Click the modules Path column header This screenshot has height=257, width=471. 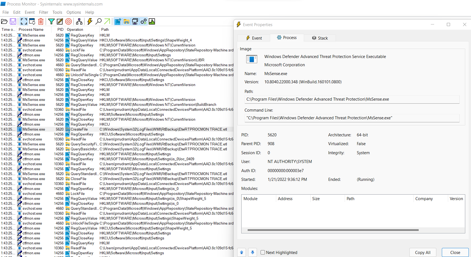coord(379,199)
